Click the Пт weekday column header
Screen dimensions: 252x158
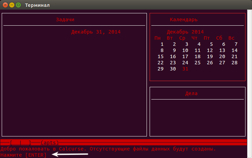pyautogui.click(x=207, y=38)
